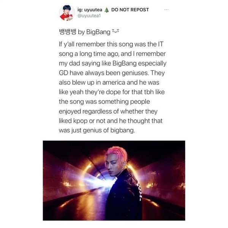Click the last line was just genius of bigbang
This screenshot has height=228, width=228.
click(x=97, y=130)
